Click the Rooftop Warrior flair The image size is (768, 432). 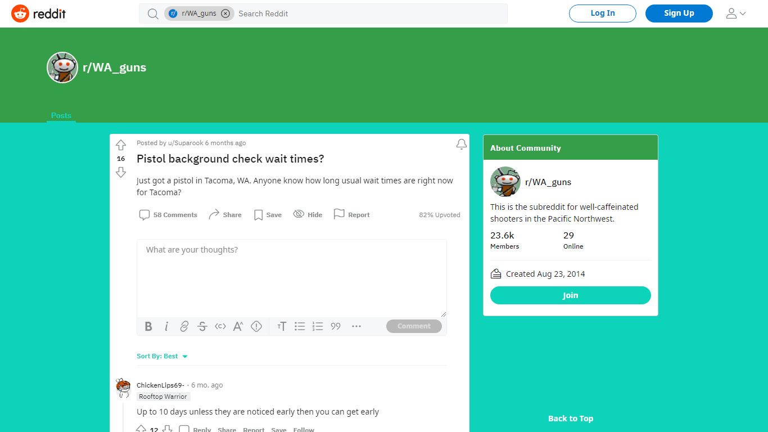click(x=163, y=397)
